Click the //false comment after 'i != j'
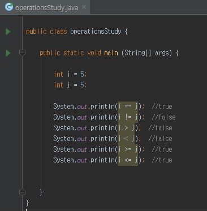Image resolution: width=207 pixels, height=211 pixels. (163, 117)
